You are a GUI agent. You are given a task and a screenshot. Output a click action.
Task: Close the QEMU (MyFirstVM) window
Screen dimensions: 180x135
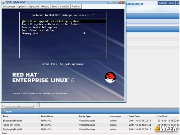(x=121, y=2)
